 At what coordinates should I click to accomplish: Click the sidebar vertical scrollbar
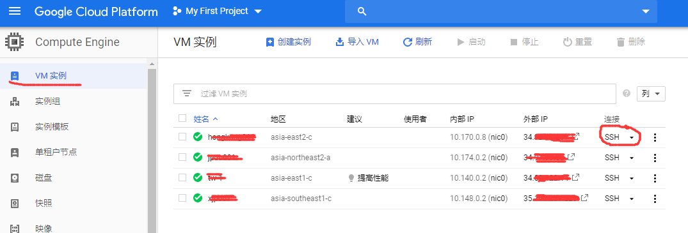click(152, 149)
